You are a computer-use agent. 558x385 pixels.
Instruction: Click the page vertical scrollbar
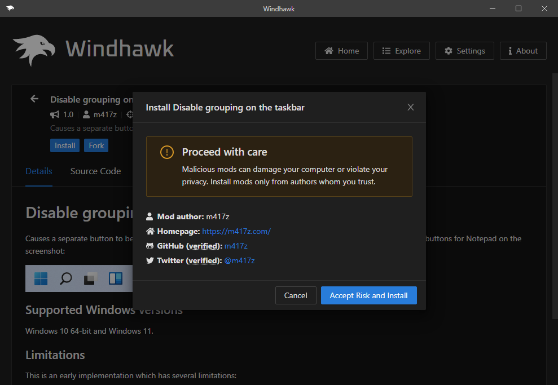555,196
